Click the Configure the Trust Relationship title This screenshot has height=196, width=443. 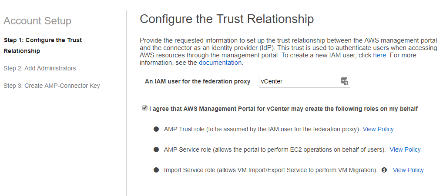227,19
